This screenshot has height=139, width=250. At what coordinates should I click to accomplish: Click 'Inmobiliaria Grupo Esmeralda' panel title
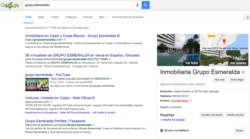pos(200,72)
